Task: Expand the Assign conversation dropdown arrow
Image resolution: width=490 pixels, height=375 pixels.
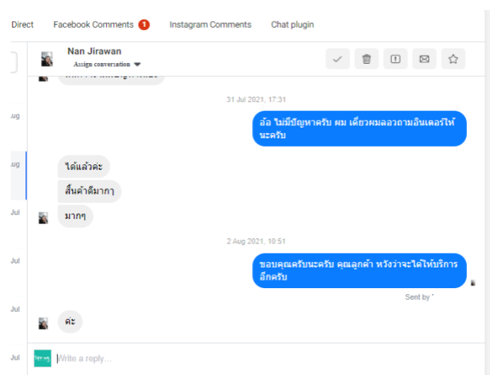Action: (x=137, y=65)
